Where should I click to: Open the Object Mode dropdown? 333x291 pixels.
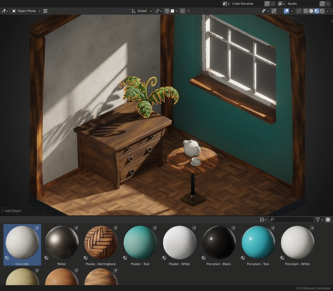pyautogui.click(x=26, y=11)
